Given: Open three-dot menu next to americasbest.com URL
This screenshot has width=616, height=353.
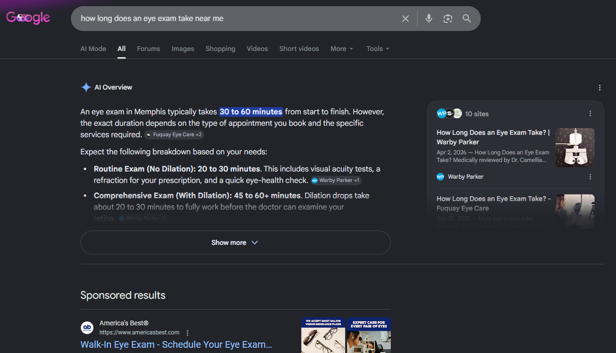Looking at the screenshot, I should pyautogui.click(x=188, y=333).
